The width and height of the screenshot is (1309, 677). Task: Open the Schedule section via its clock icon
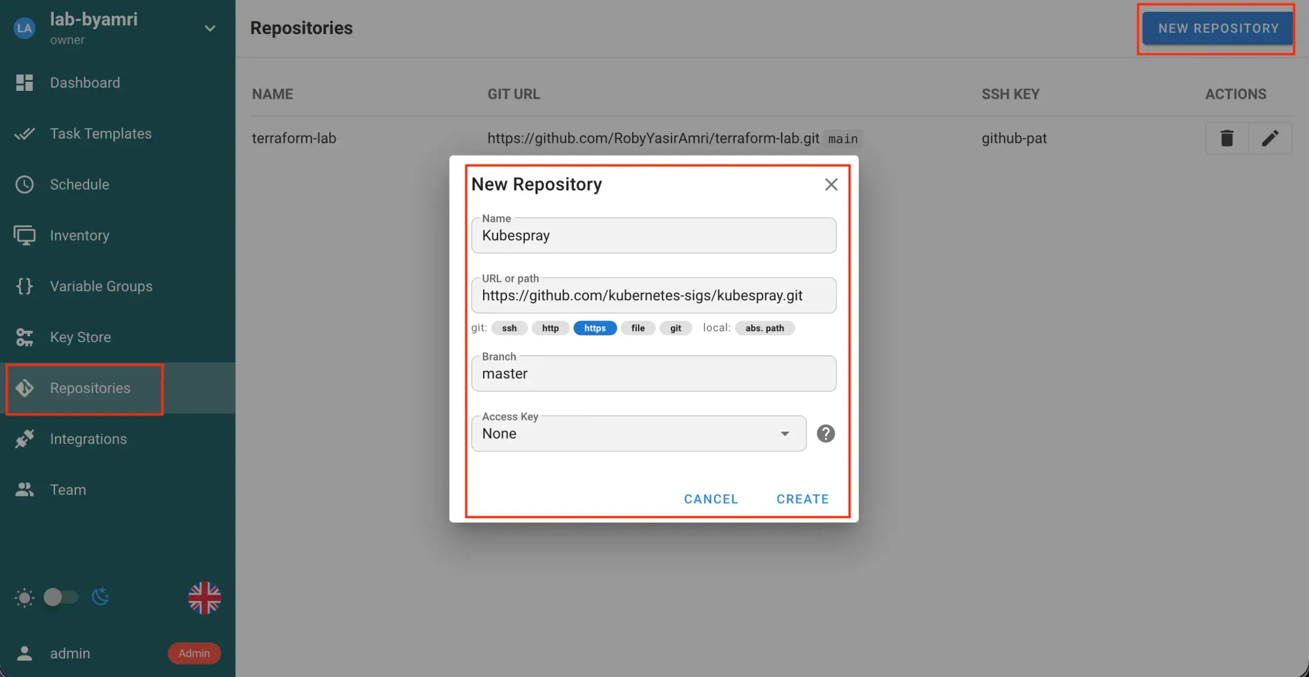24,184
